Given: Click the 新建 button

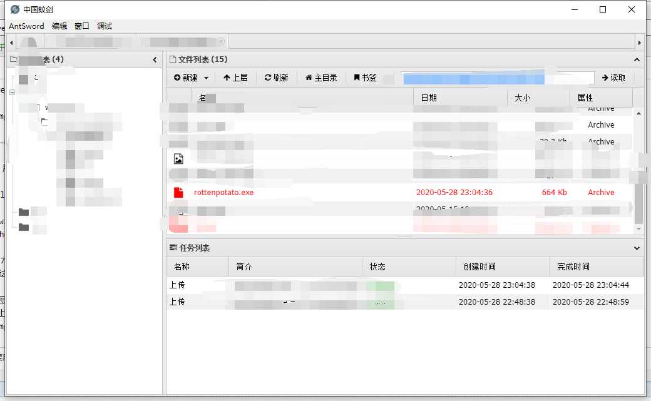Looking at the screenshot, I should click(185, 78).
